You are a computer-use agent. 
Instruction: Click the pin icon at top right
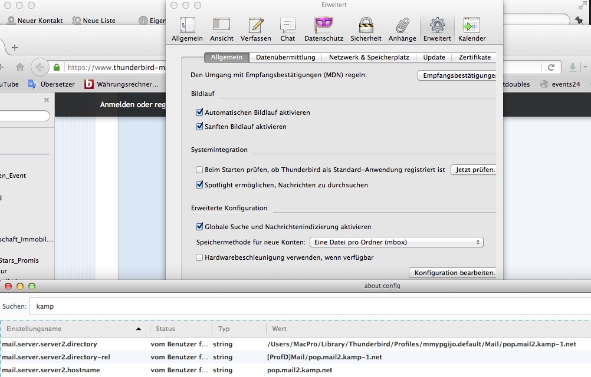pos(579,20)
